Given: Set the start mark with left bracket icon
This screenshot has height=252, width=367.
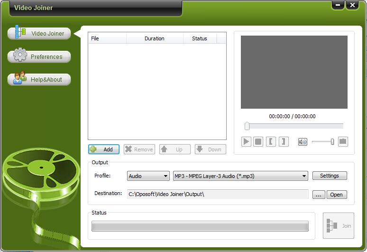Looking at the screenshot, I should (x=271, y=141).
